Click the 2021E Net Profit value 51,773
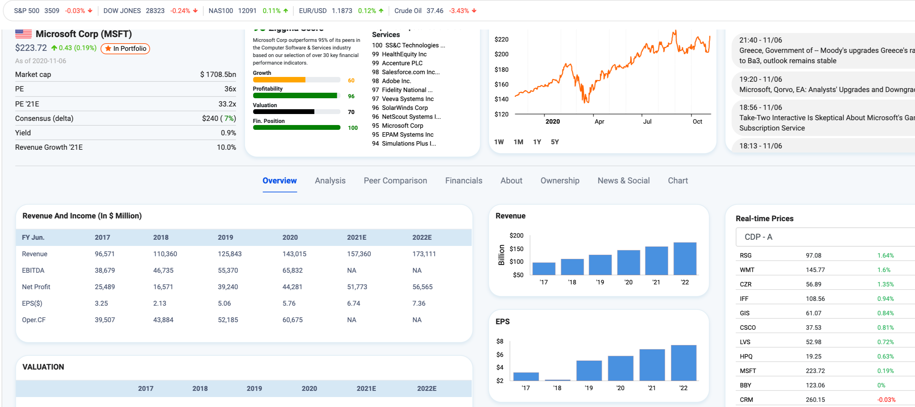915x407 pixels. tap(357, 287)
